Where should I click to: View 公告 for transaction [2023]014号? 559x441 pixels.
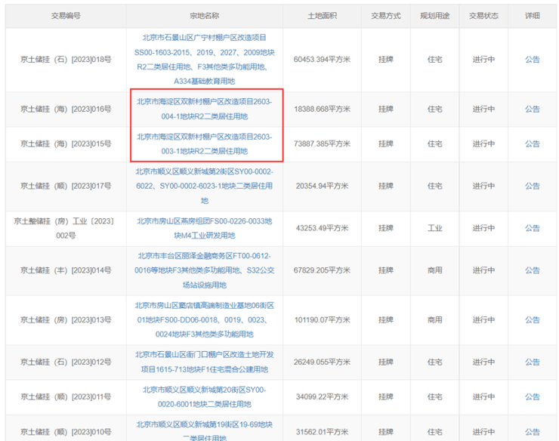tap(533, 270)
